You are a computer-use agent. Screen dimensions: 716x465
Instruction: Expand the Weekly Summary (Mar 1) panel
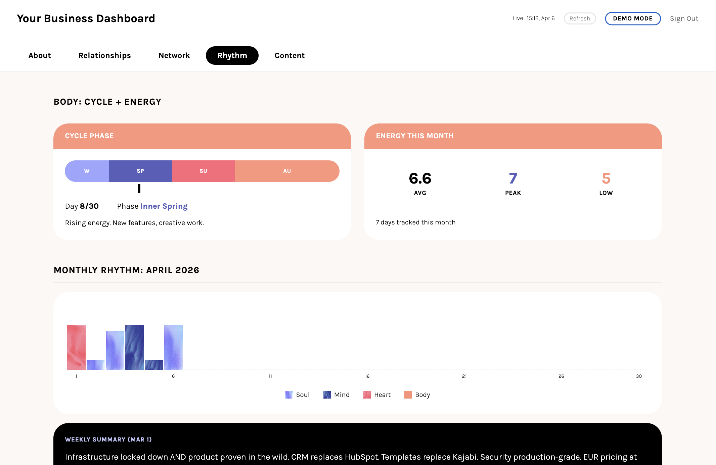pos(108,440)
